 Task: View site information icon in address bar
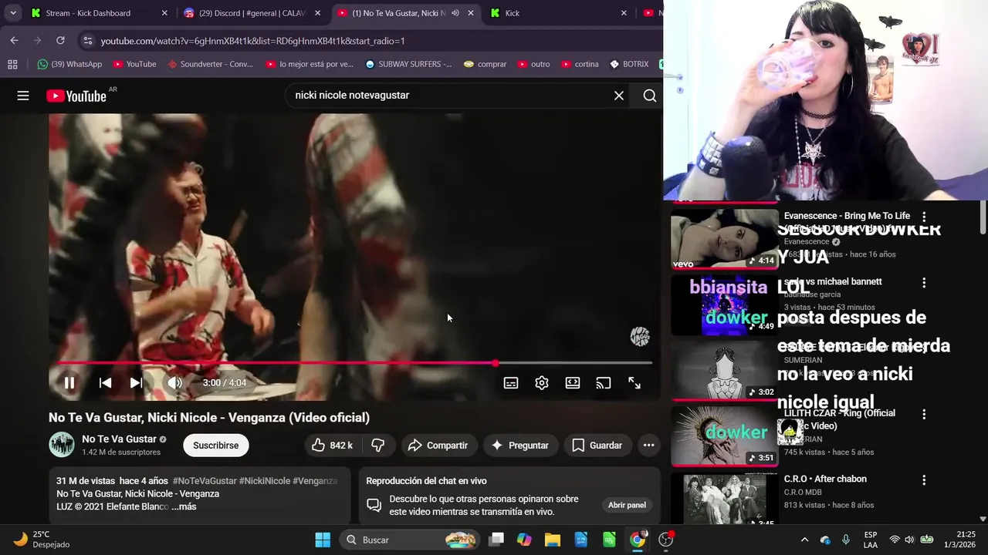(87, 40)
